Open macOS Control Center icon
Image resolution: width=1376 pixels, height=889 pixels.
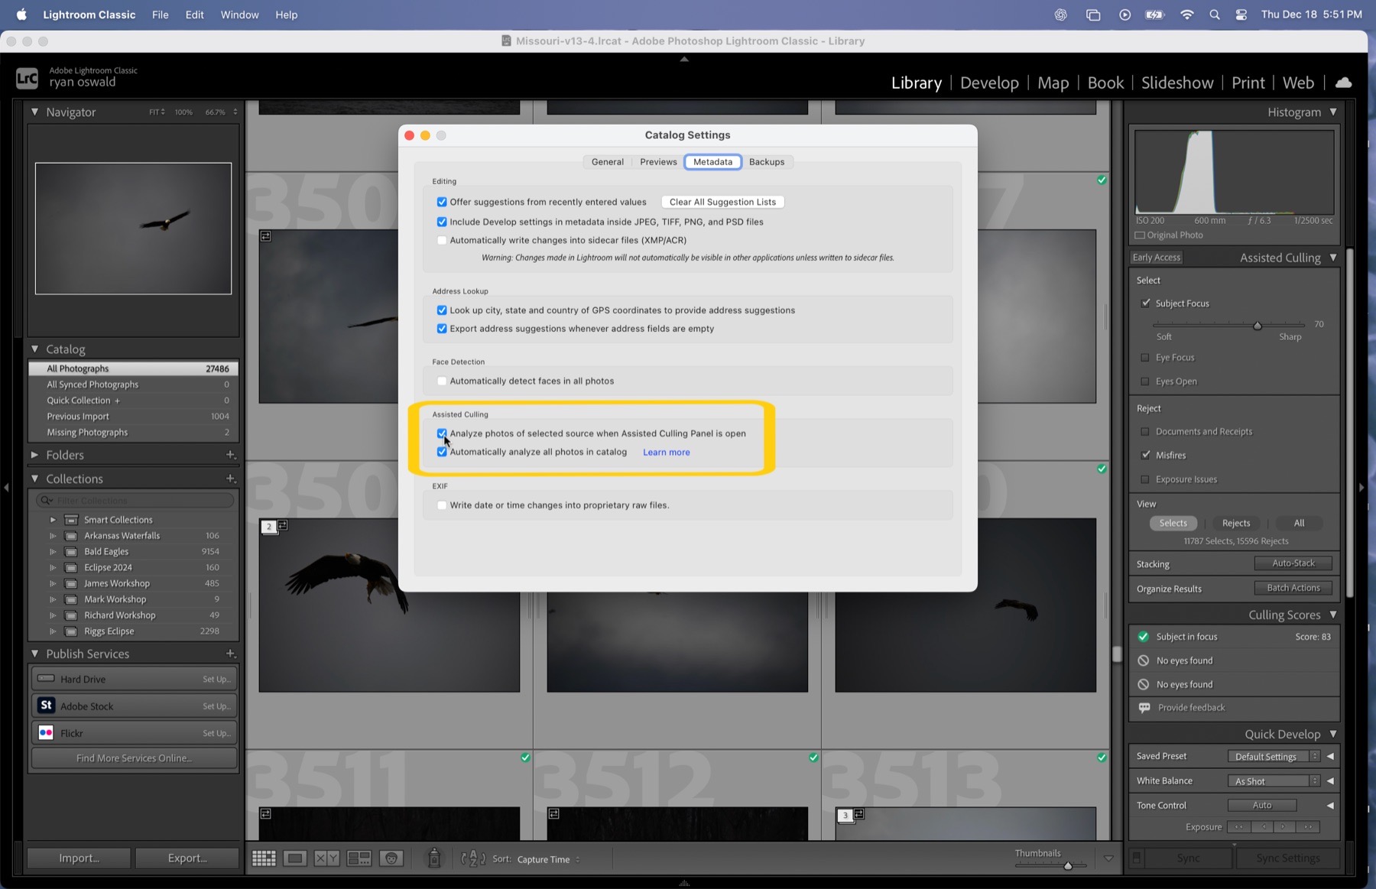pyautogui.click(x=1241, y=15)
